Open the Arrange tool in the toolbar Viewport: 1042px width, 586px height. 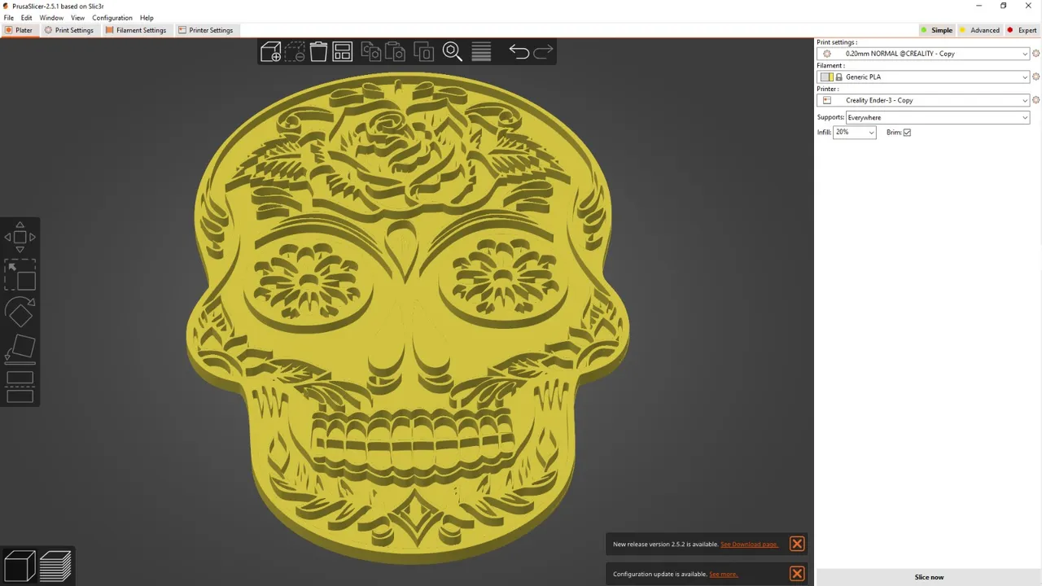click(x=342, y=51)
